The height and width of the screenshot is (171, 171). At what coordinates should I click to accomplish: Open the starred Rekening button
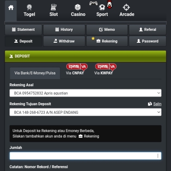click(107, 41)
